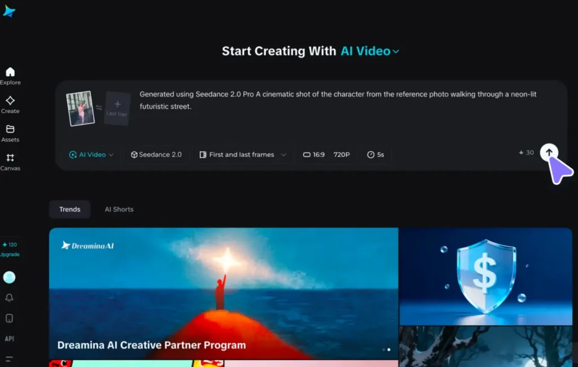Open the Assets folder icon
This screenshot has width=578, height=367.
click(x=10, y=133)
